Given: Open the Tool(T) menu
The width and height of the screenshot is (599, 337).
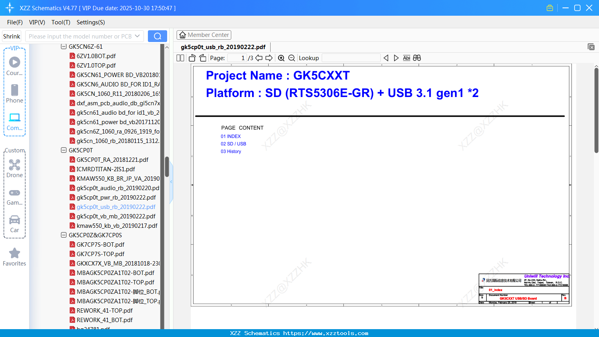Looking at the screenshot, I should pos(61,22).
